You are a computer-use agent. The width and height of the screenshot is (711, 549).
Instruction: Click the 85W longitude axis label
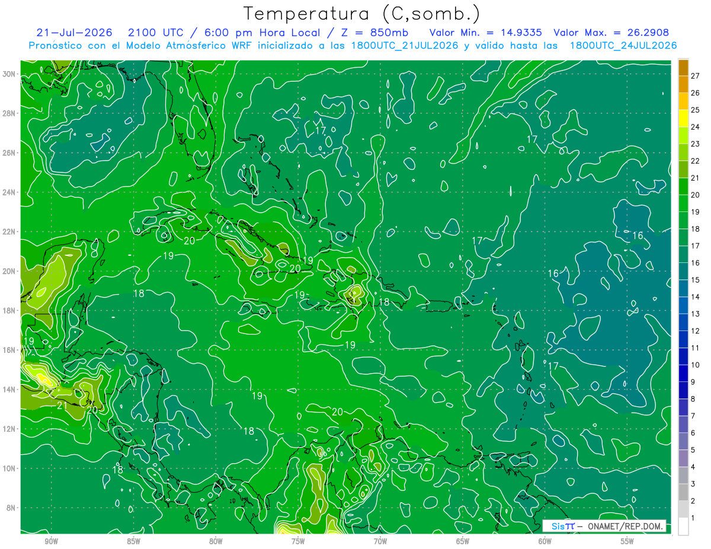[x=133, y=542]
